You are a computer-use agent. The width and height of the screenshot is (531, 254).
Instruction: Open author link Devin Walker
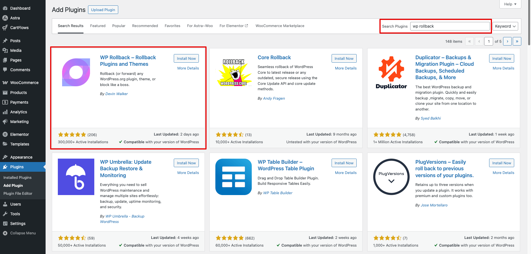117,94
